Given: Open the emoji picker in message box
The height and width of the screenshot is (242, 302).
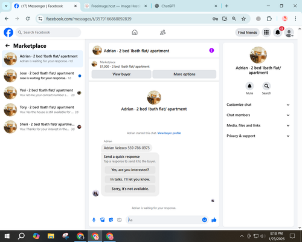Looking at the screenshot, I should tap(204, 220).
